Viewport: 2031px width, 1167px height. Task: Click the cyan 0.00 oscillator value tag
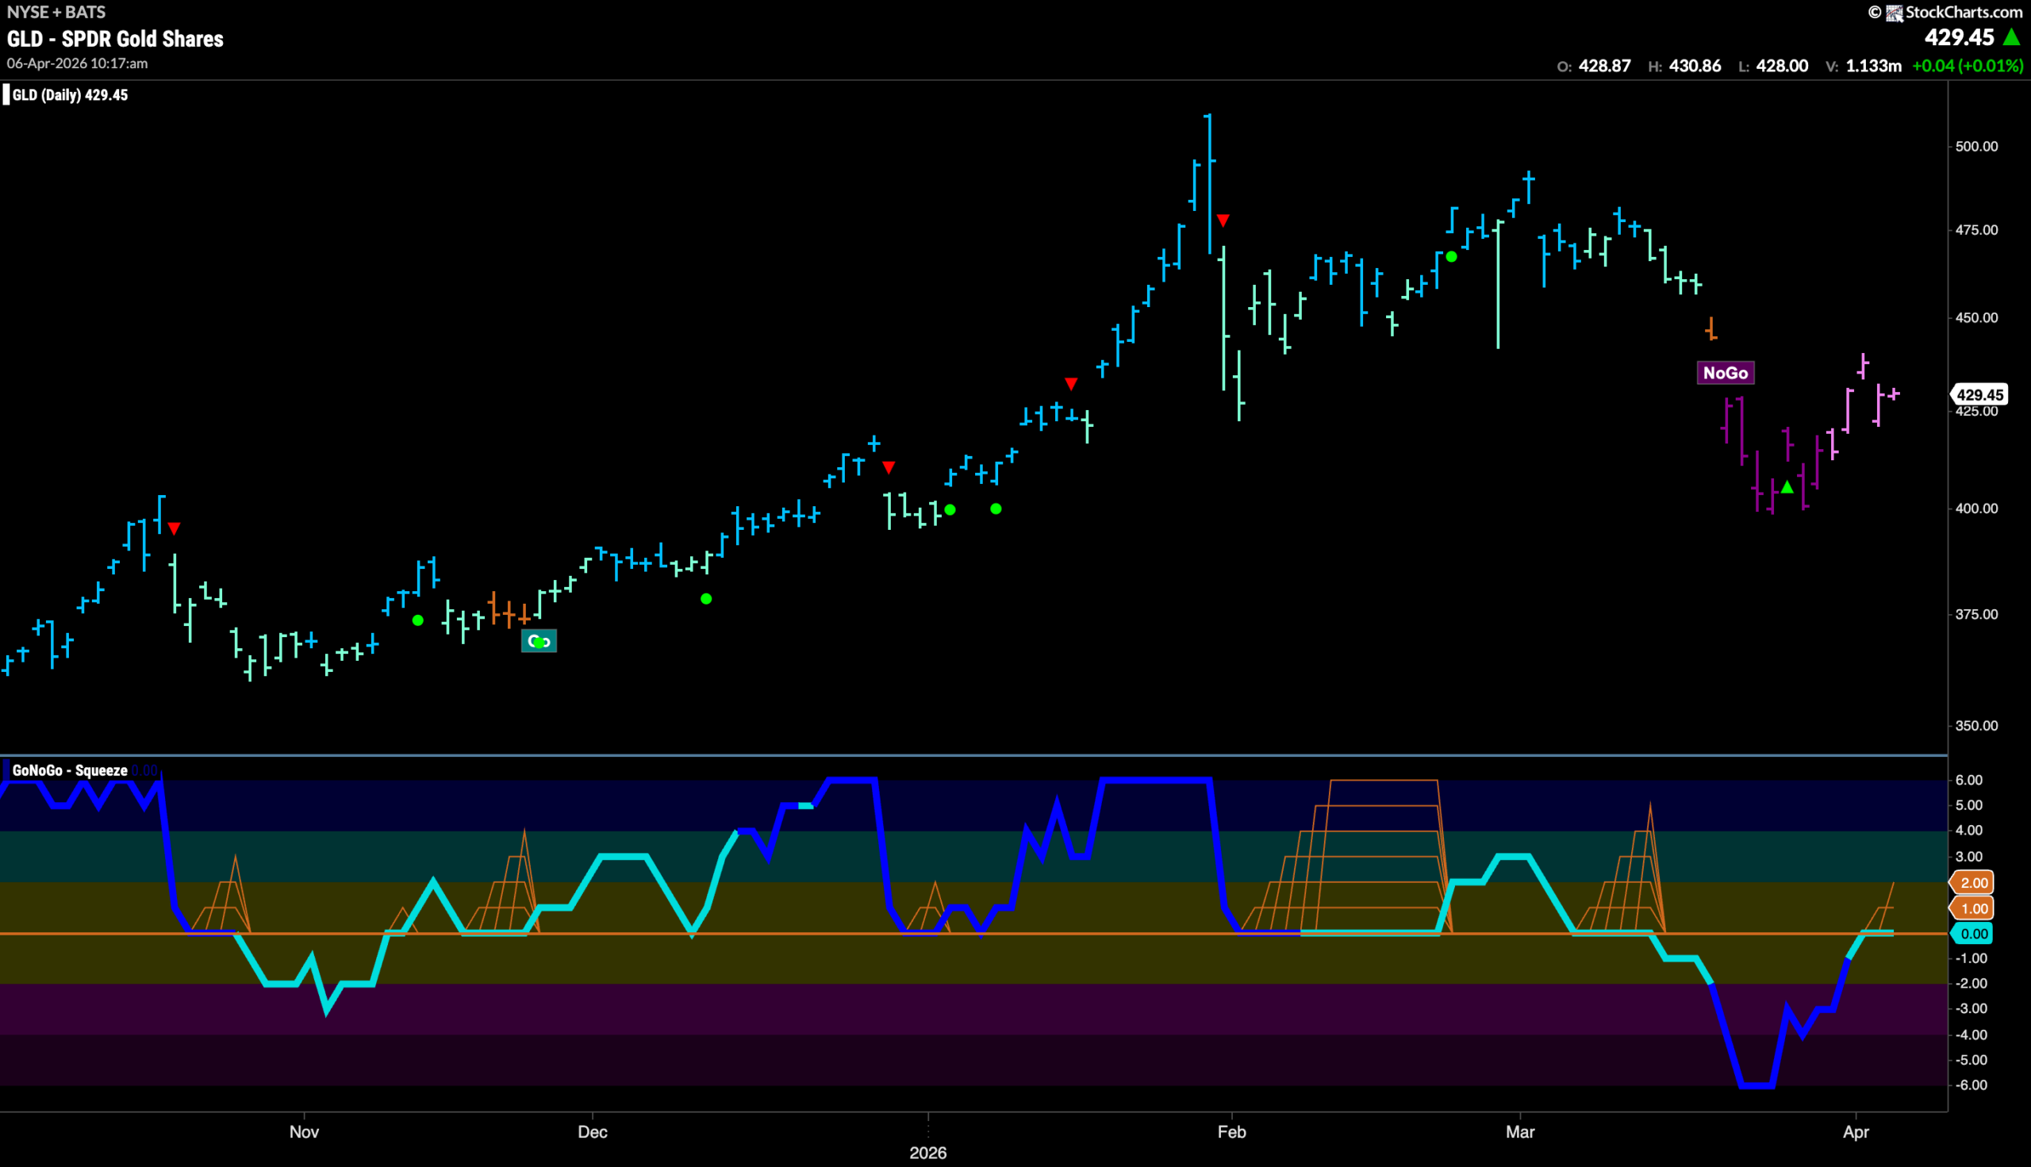point(1973,934)
